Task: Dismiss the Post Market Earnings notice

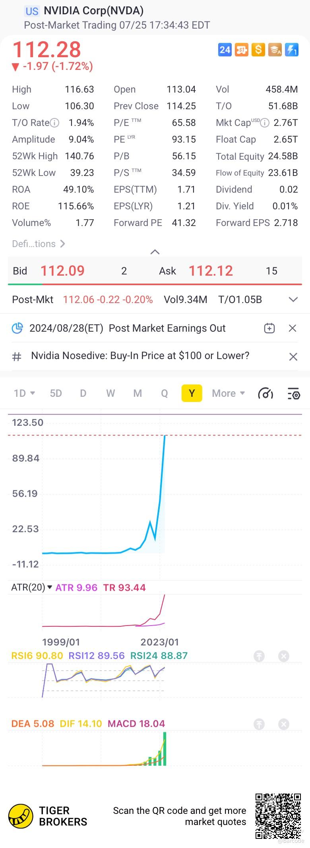Action: (293, 328)
